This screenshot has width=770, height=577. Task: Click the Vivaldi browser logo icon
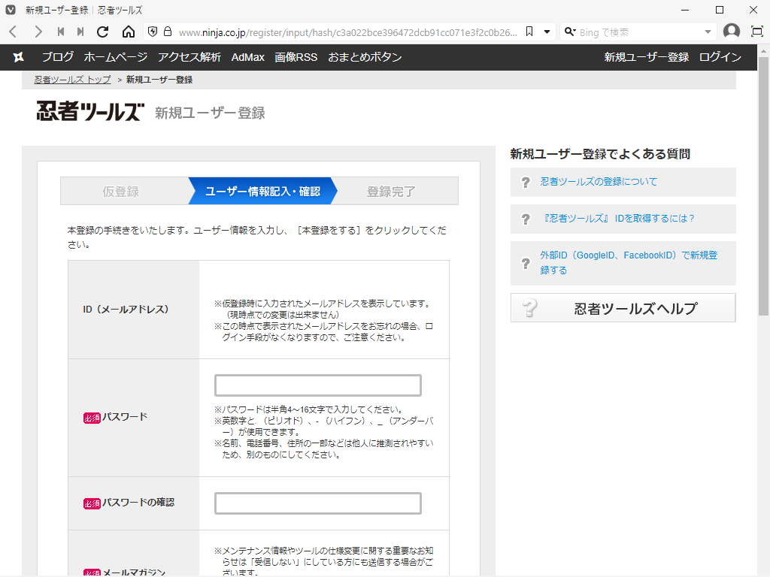[x=11, y=10]
